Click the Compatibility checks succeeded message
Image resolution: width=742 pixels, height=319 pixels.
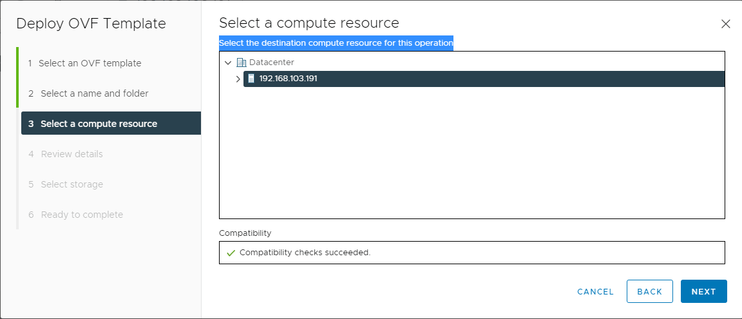pos(305,253)
